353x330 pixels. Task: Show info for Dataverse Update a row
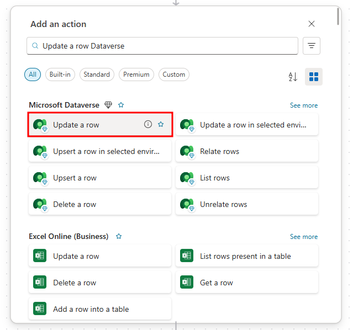[148, 124]
